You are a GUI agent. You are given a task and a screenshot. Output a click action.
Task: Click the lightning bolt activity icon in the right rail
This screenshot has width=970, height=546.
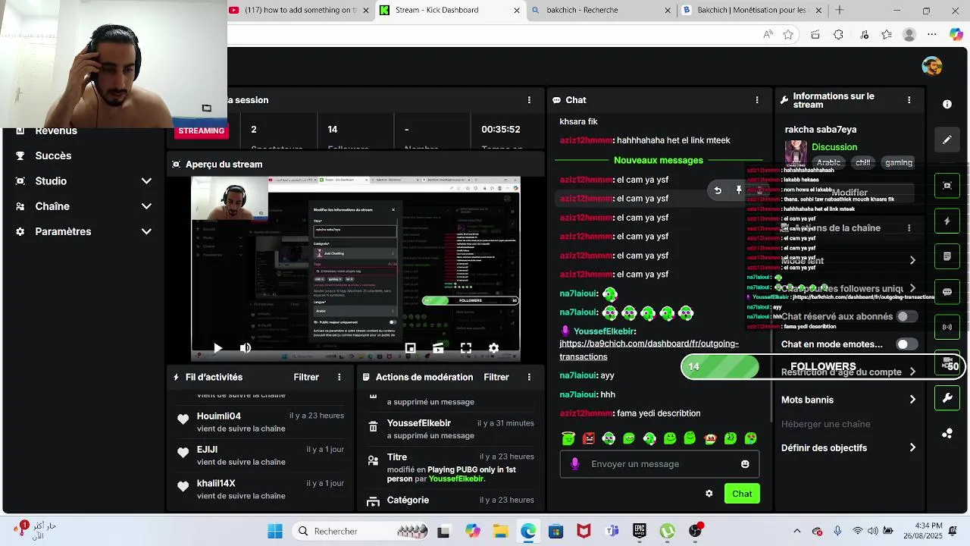coord(947,221)
